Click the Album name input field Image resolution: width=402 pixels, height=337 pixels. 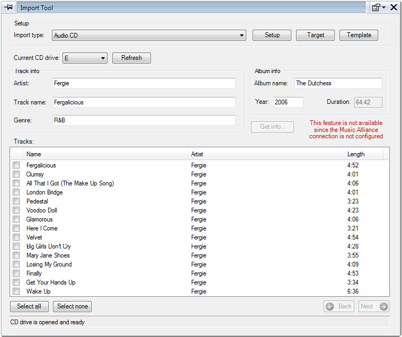pyautogui.click(x=338, y=83)
